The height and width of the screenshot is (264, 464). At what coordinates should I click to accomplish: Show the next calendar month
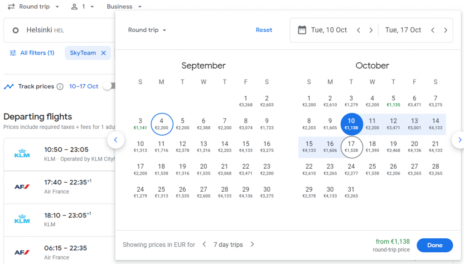pos(459,140)
